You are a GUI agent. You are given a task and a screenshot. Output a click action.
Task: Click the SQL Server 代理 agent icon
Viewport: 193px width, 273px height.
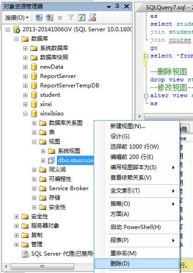tap(25, 254)
